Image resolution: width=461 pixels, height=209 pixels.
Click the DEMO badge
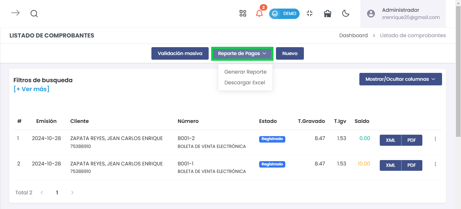(284, 14)
